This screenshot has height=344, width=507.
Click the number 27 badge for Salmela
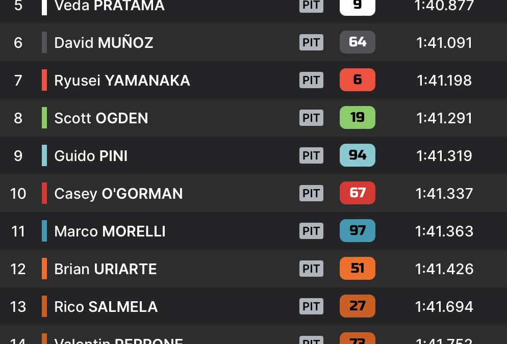pos(357,306)
